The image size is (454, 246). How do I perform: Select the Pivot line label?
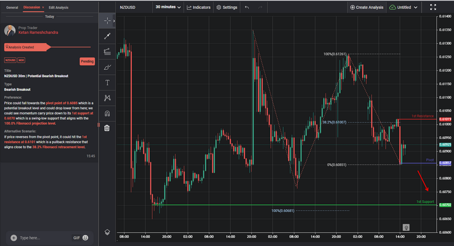pyautogui.click(x=430, y=160)
